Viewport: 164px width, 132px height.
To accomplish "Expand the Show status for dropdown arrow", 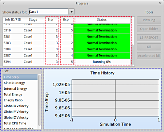I will click(x=71, y=12).
